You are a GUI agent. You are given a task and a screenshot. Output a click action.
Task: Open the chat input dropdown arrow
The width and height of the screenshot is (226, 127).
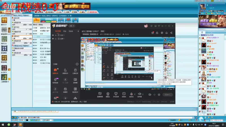(193, 117)
